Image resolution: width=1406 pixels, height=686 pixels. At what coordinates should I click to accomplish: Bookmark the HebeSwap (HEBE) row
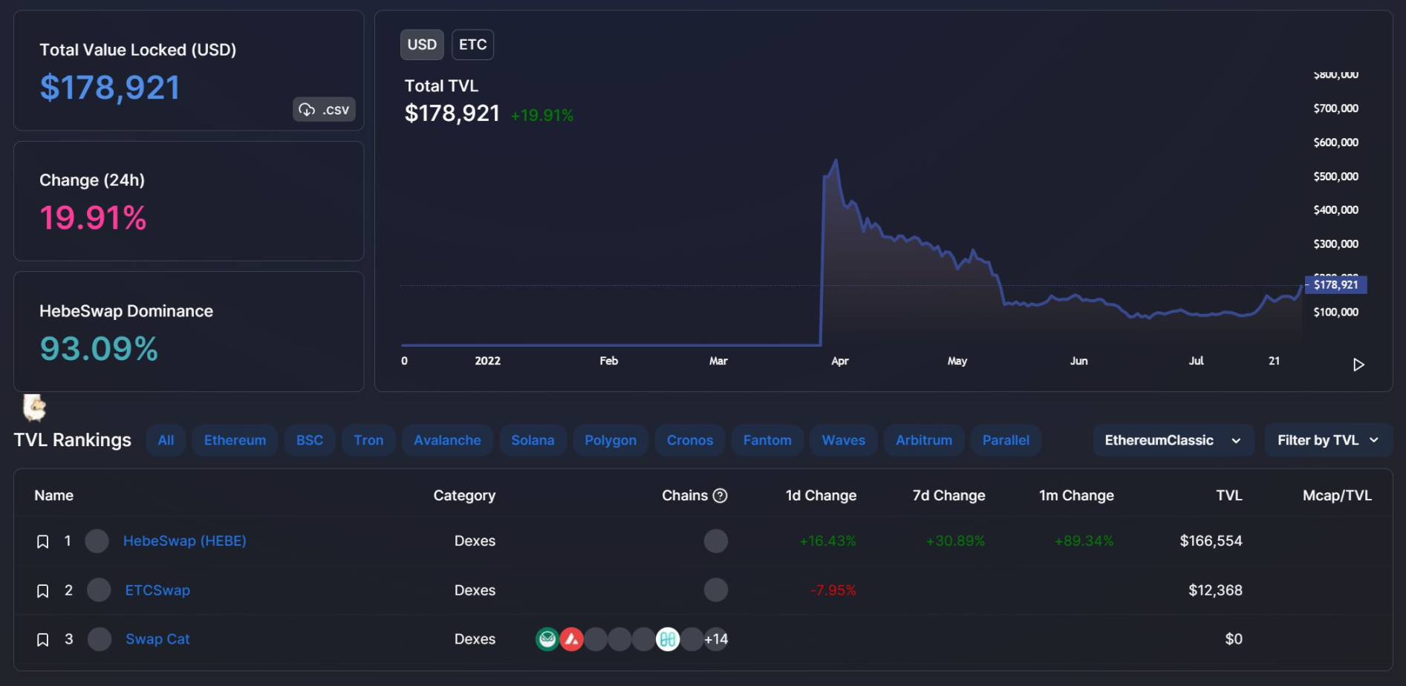coord(43,542)
